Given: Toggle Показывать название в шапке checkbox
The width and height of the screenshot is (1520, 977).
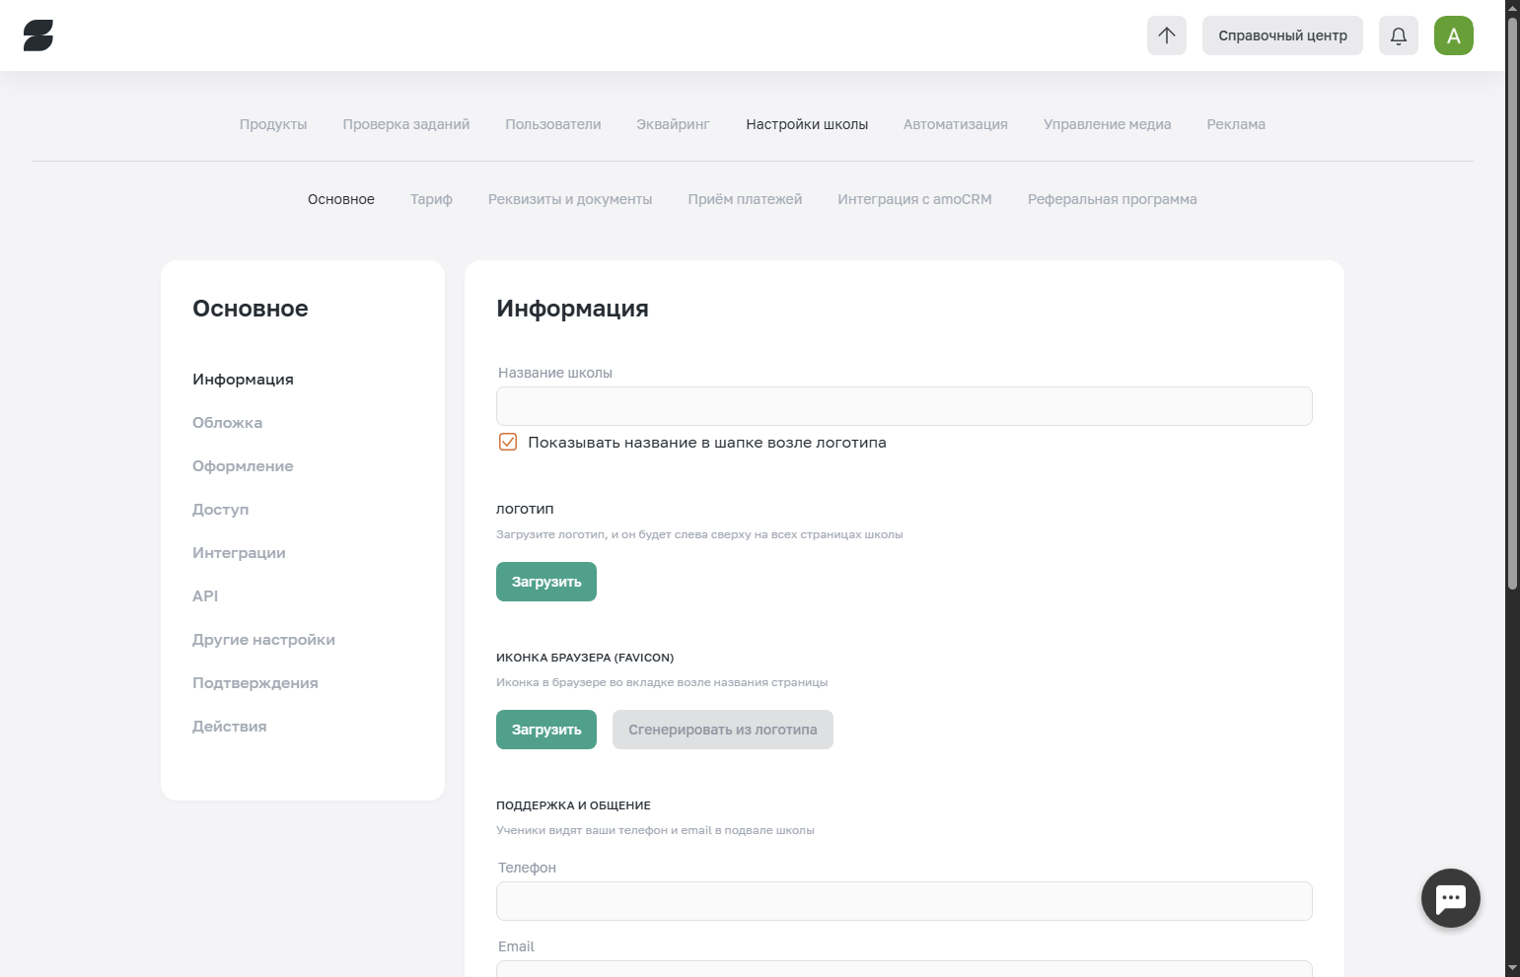Looking at the screenshot, I should (x=508, y=442).
